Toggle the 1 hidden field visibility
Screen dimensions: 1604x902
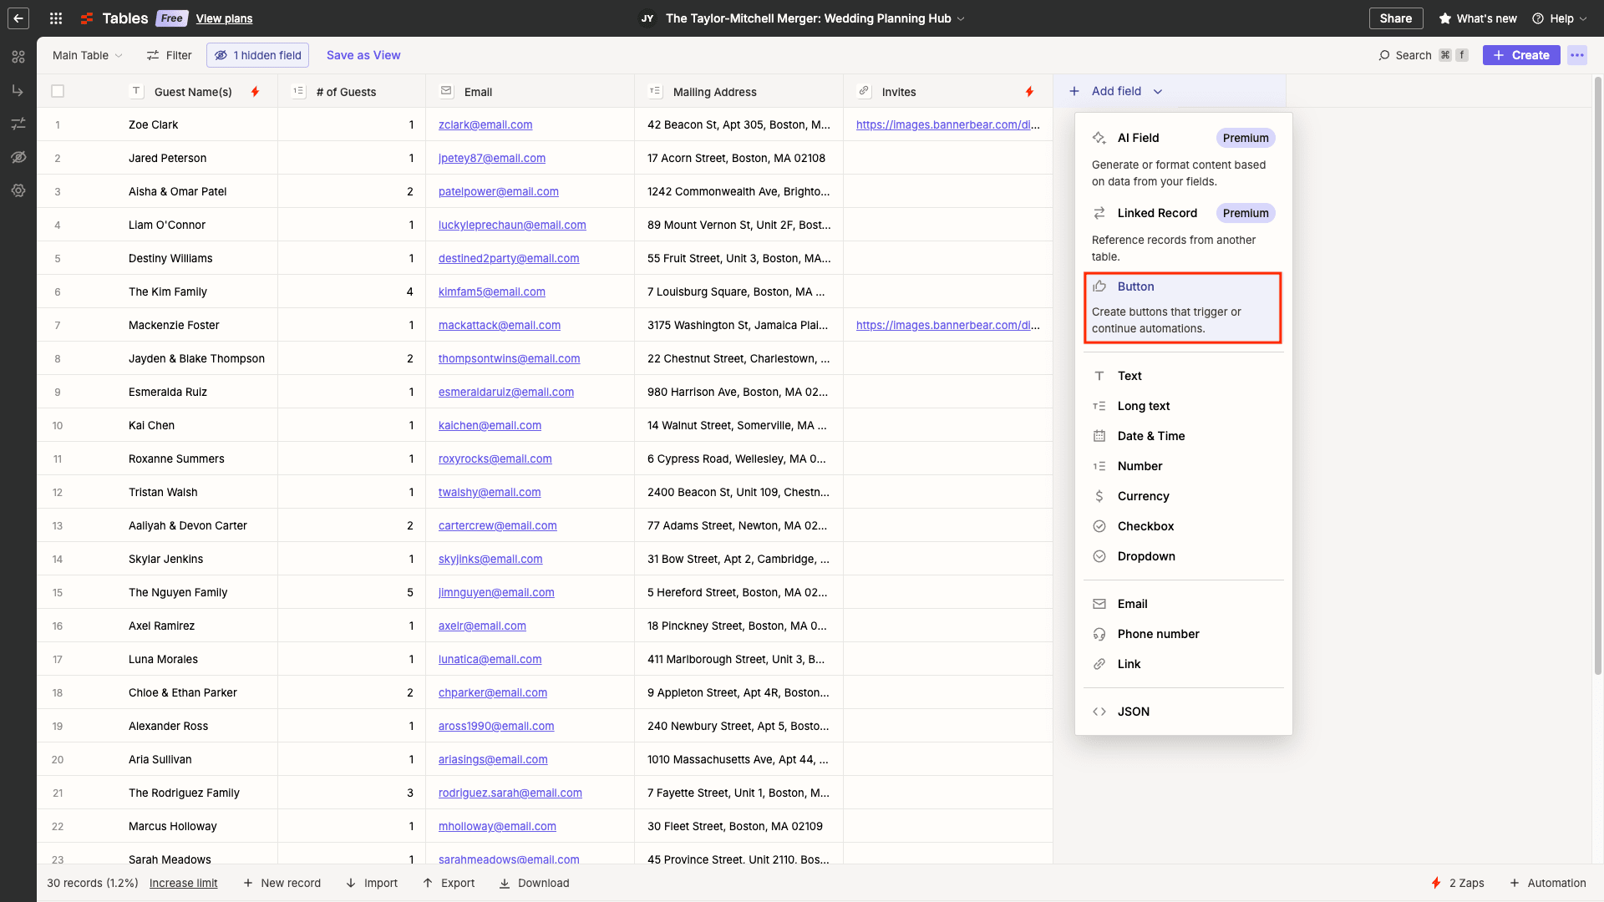pos(256,55)
